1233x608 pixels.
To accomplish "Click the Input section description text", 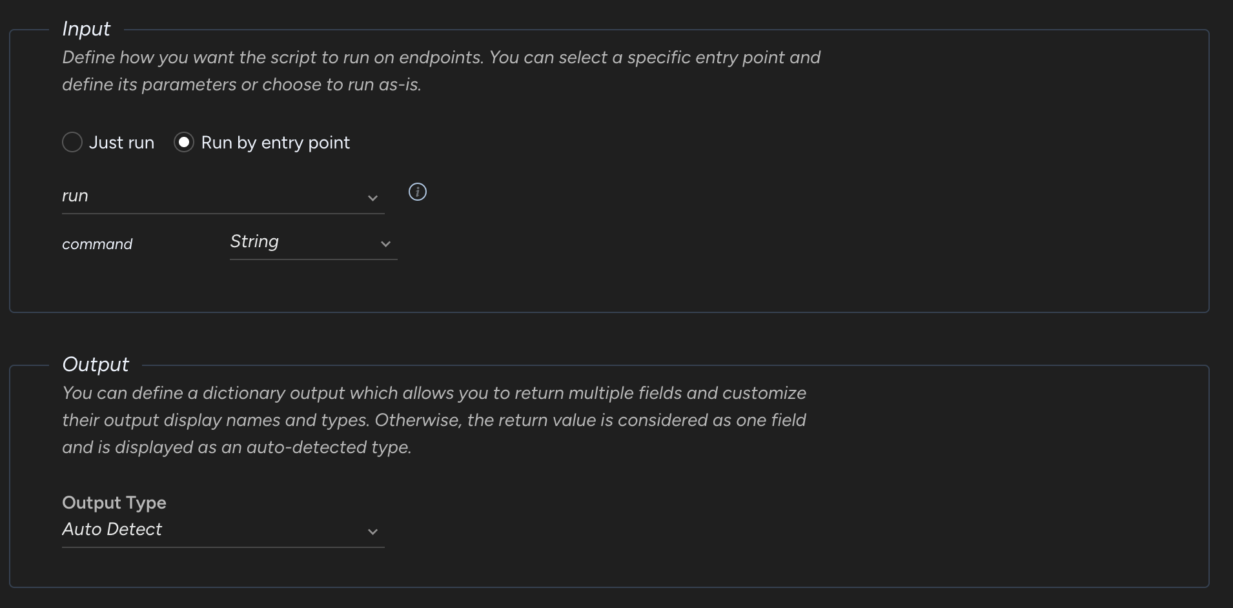I will [440, 71].
